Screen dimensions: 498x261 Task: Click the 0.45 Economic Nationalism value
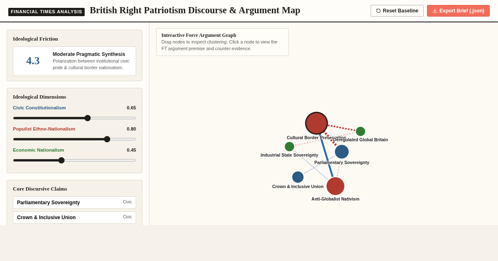coord(131,150)
